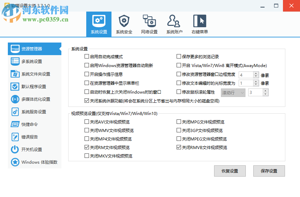
Task: Disable 关闭RM文件视频预览
Action: click(x=87, y=147)
